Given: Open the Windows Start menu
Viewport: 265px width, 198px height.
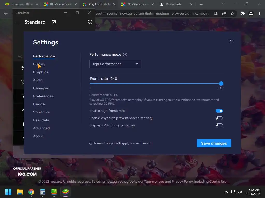Looking at the screenshot, I should pyautogui.click(x=8, y=192).
